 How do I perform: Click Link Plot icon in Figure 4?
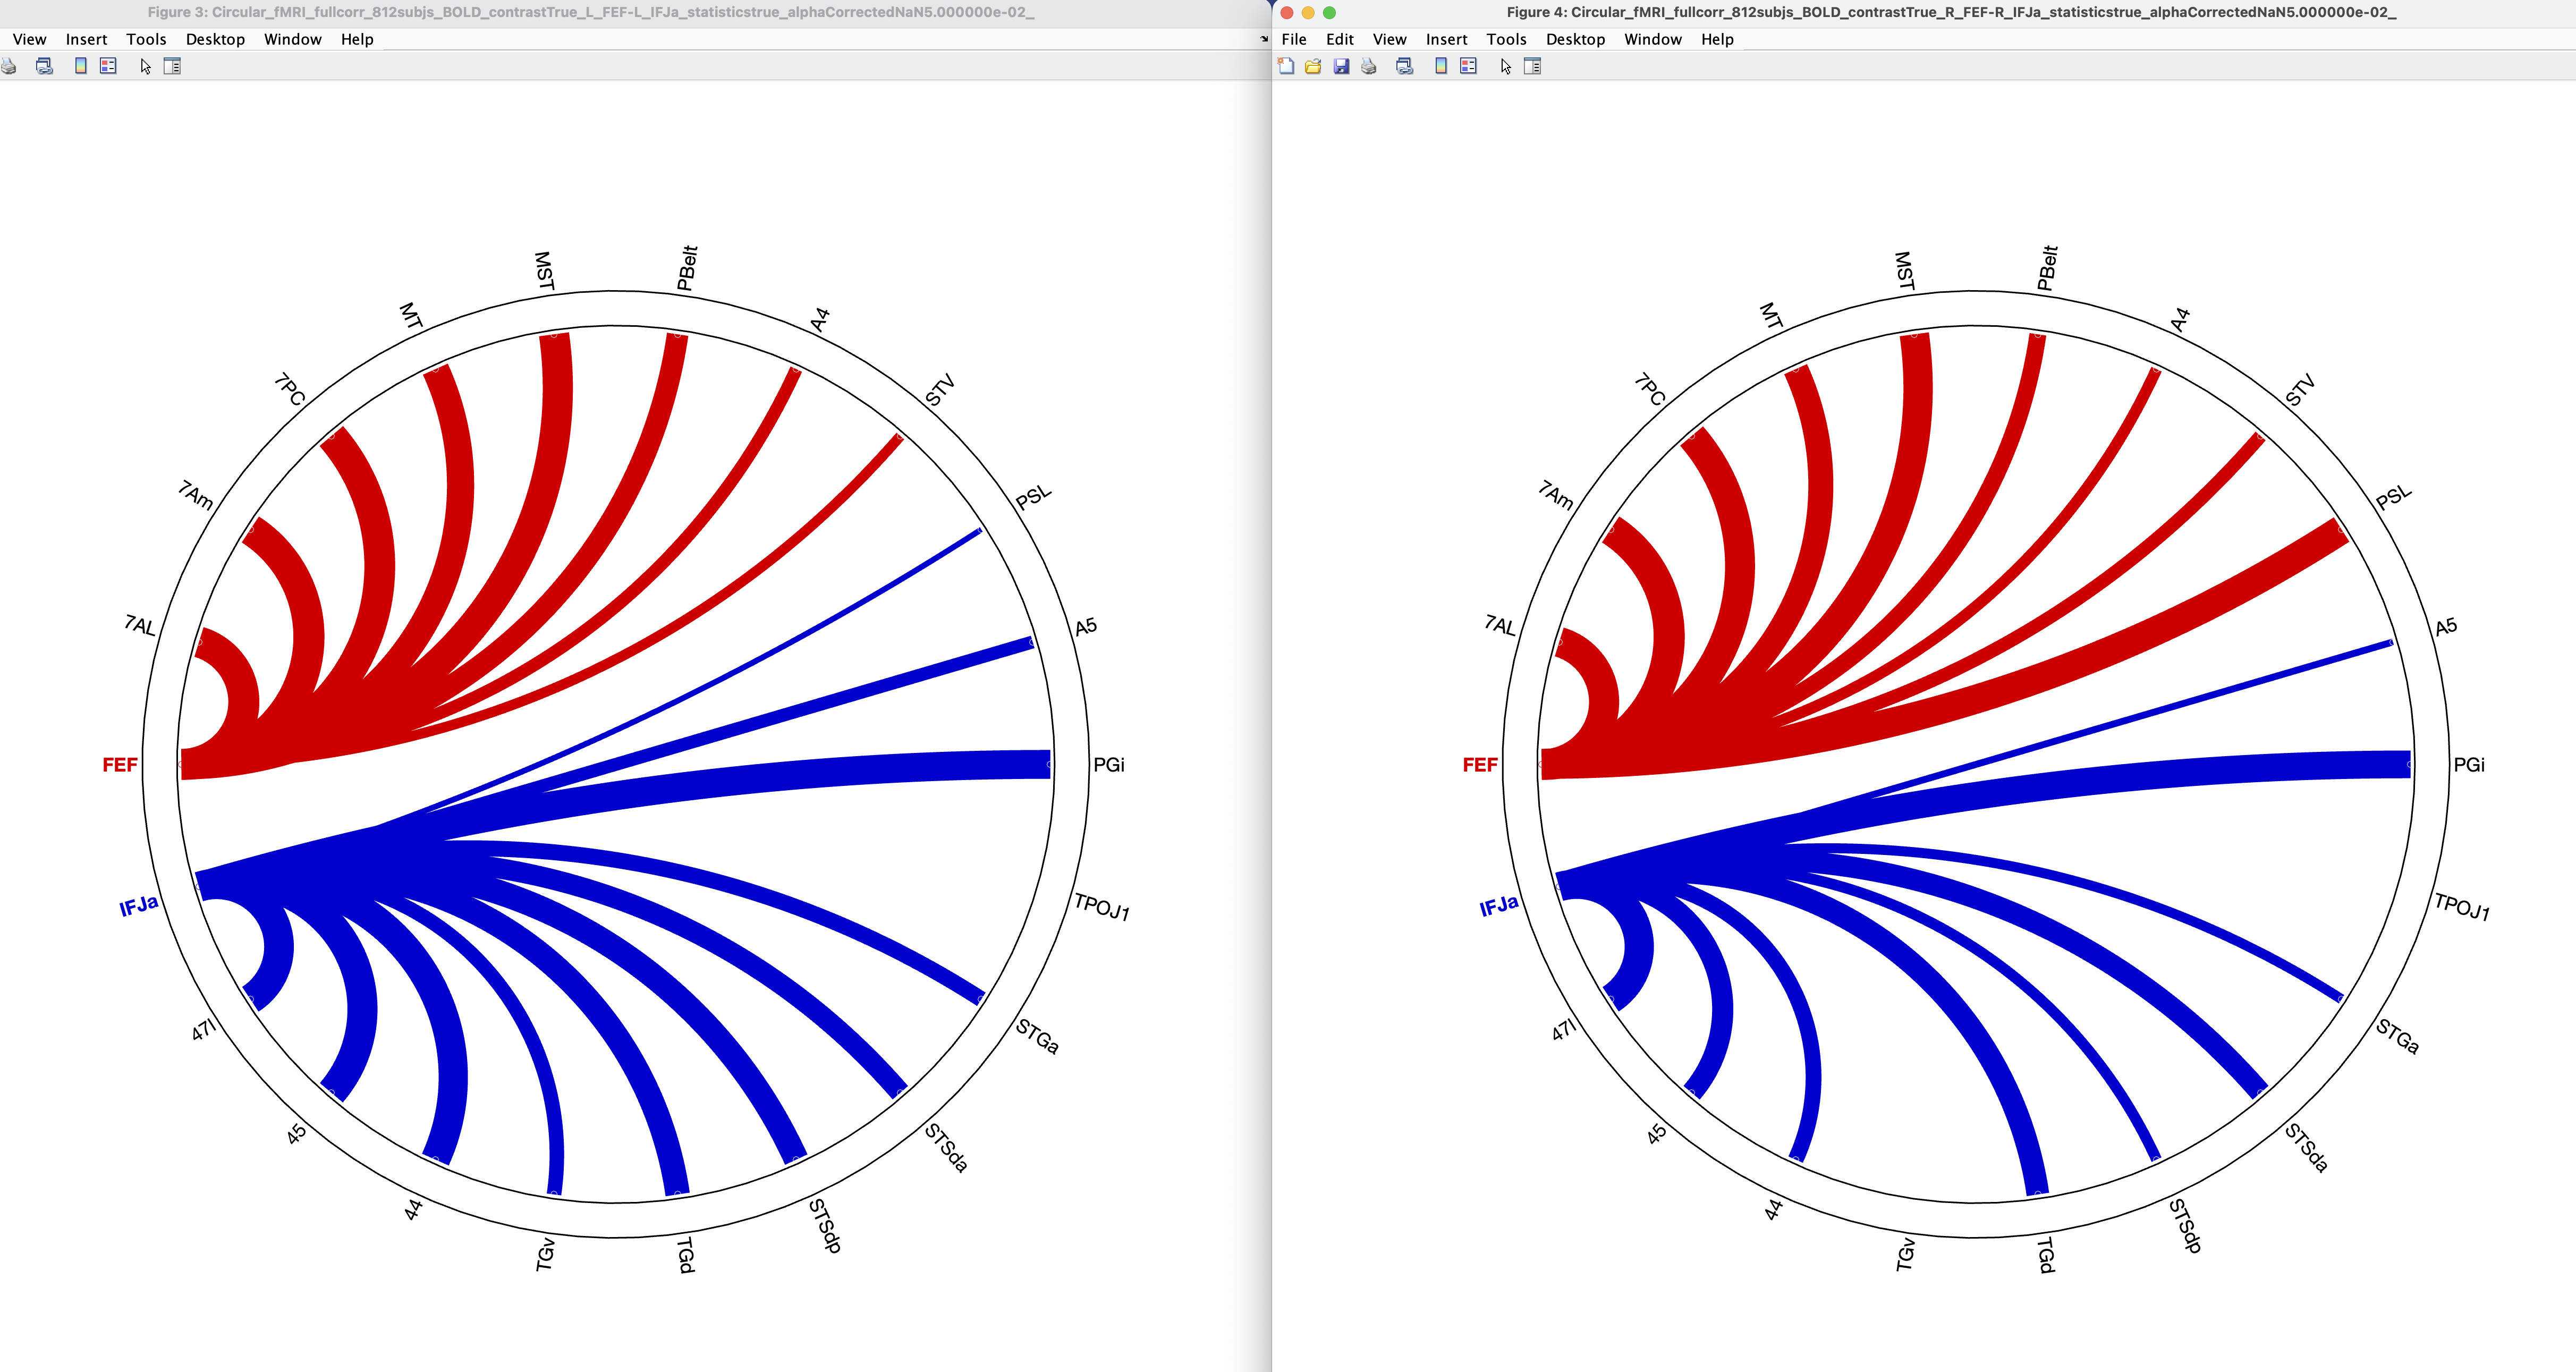tap(1405, 66)
